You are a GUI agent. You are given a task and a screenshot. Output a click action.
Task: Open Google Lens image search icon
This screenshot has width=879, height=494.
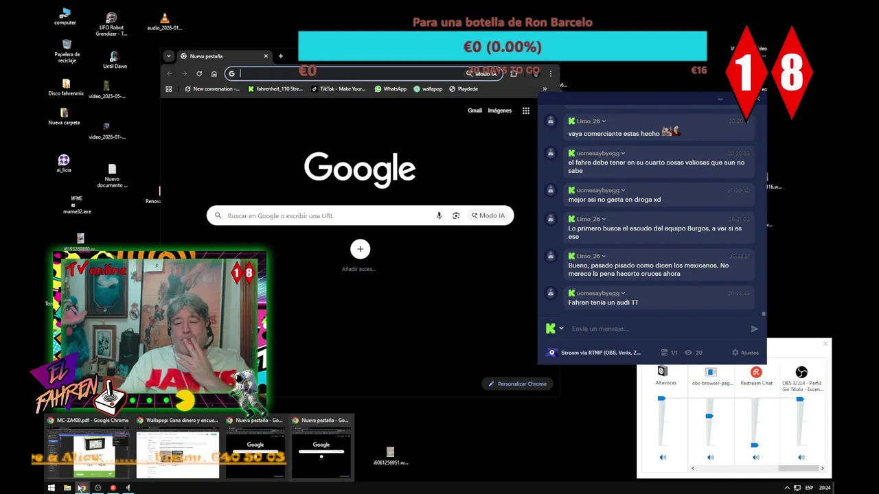456,215
